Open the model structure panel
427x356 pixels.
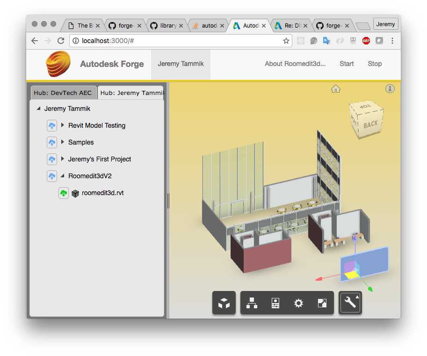pyautogui.click(x=252, y=303)
